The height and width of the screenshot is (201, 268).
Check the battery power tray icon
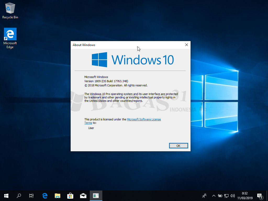click(x=220, y=196)
